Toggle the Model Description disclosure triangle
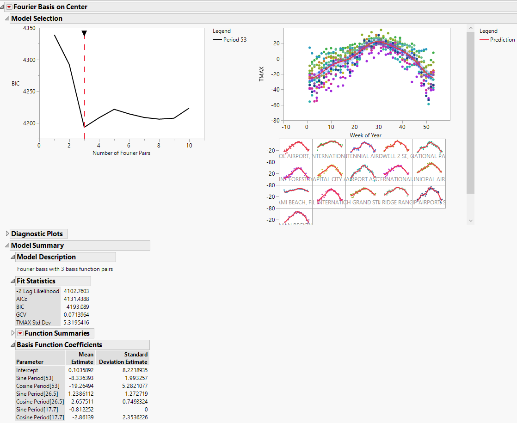Viewport: 517px width, 423px height. 12,257
